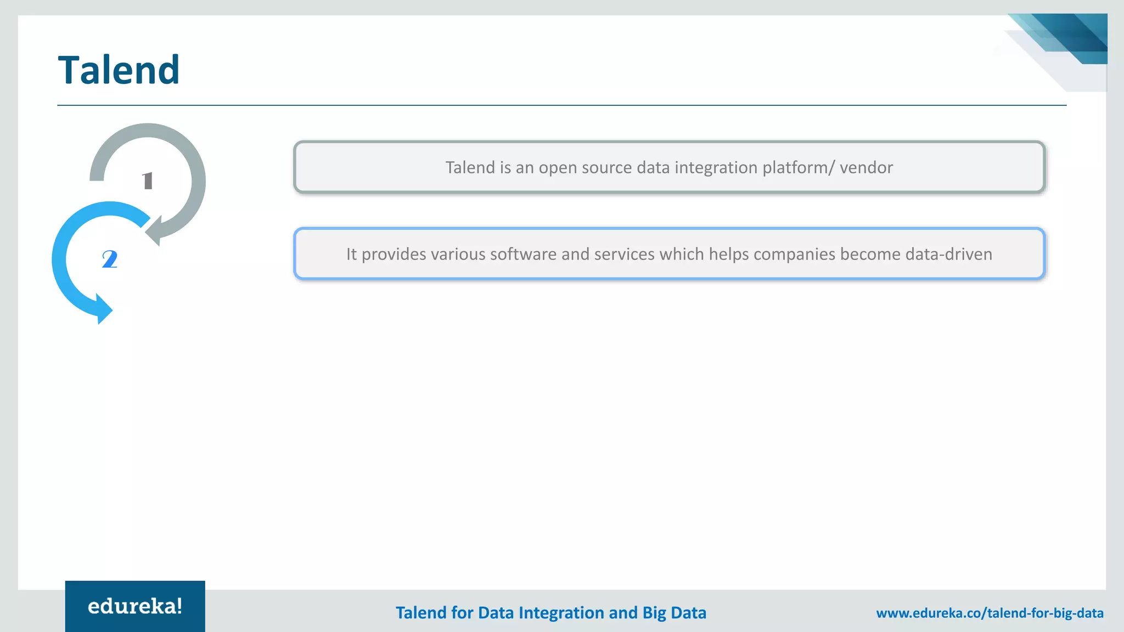This screenshot has width=1124, height=632.
Task: Click the word companies in second text box
Action: point(794,254)
